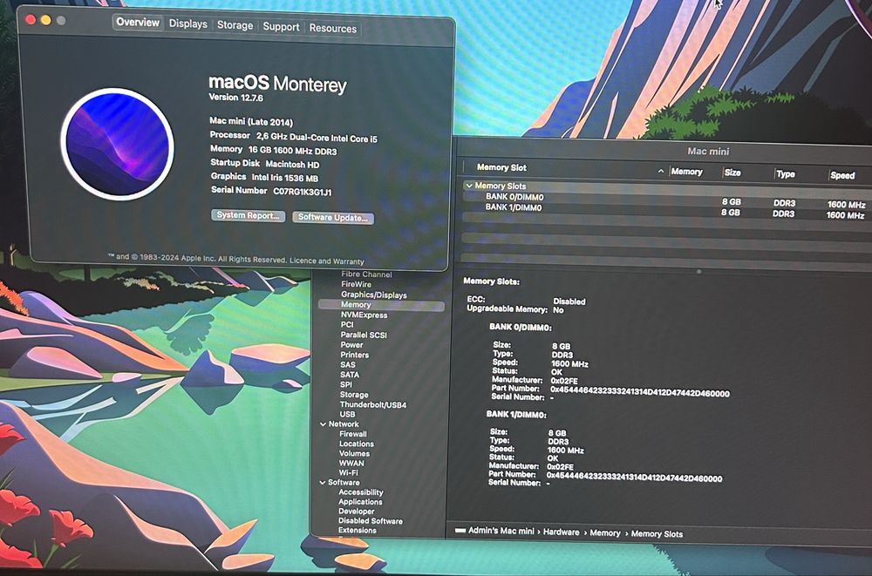Sort by the Memory Slot column header
This screenshot has height=576, width=872.
coord(501,167)
